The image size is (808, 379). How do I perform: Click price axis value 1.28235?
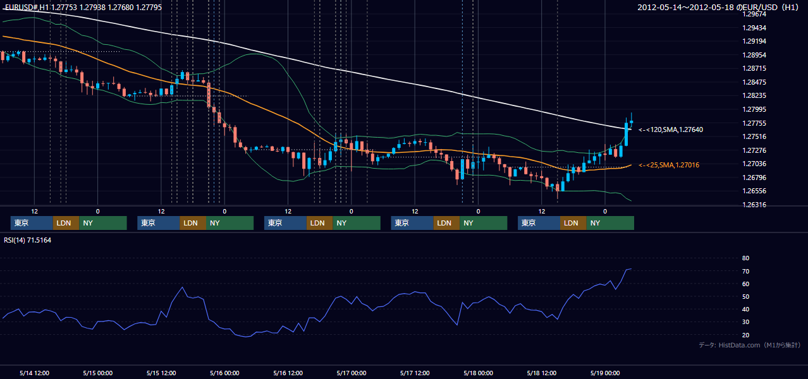pos(754,95)
